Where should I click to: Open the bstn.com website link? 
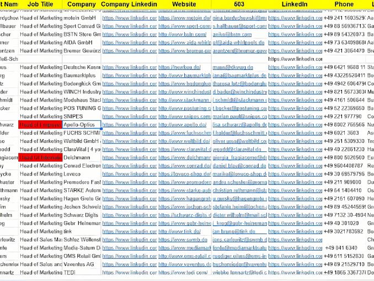pos(182,34)
